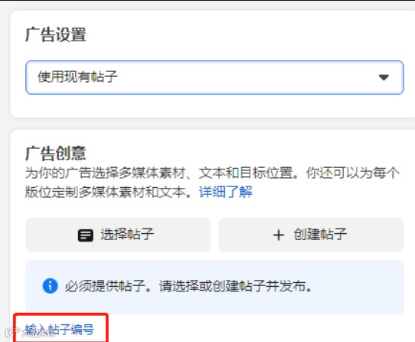The height and width of the screenshot is (342, 415).
Task: Click the 请选择或创建帖子并发布 text in notice
Action: tap(236, 286)
